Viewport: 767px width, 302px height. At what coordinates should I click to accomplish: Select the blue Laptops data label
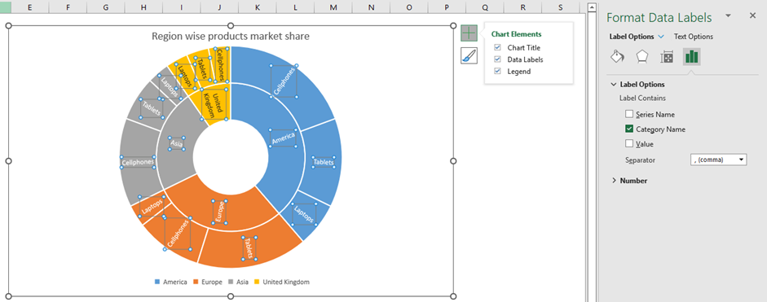304,214
